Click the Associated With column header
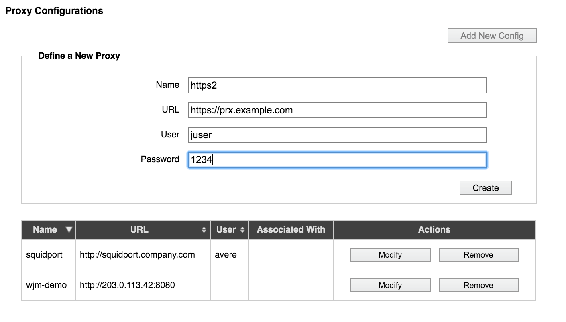This screenshot has width=566, height=322. (x=291, y=230)
